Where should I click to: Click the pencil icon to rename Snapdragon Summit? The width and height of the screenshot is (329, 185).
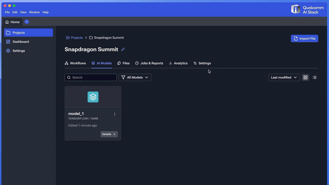click(x=123, y=49)
